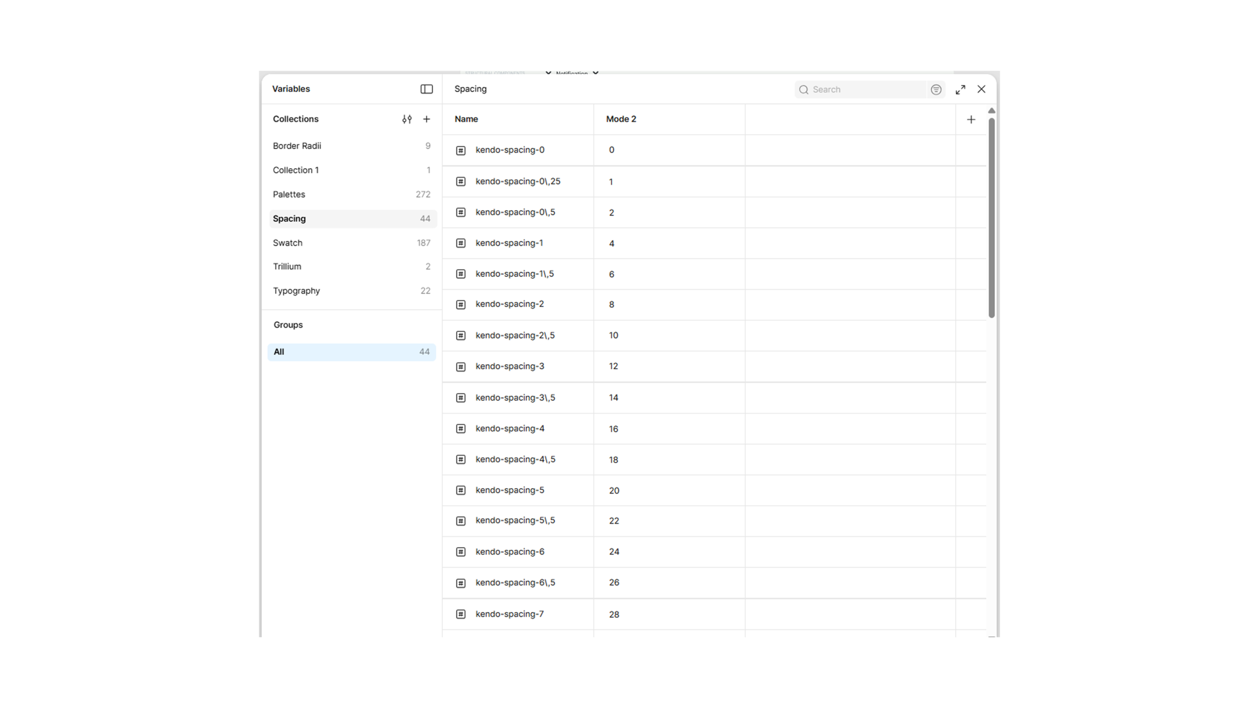Click inside the Search field
The height and width of the screenshot is (708, 1259).
point(861,89)
